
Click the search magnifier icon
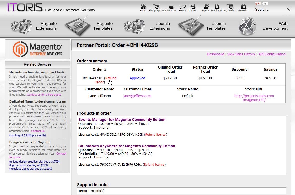tap(289, 9)
